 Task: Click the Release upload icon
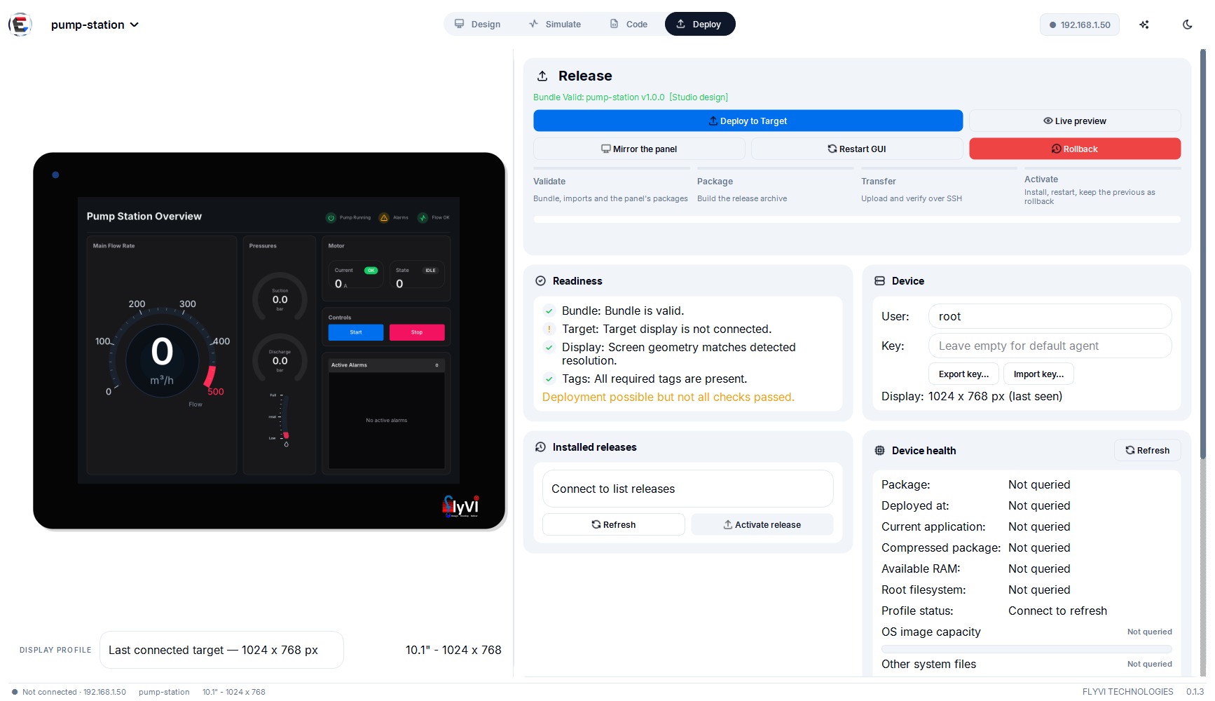pos(542,76)
